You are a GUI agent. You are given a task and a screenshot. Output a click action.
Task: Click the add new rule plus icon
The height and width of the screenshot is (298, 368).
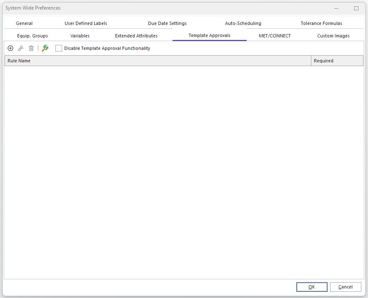pos(10,48)
